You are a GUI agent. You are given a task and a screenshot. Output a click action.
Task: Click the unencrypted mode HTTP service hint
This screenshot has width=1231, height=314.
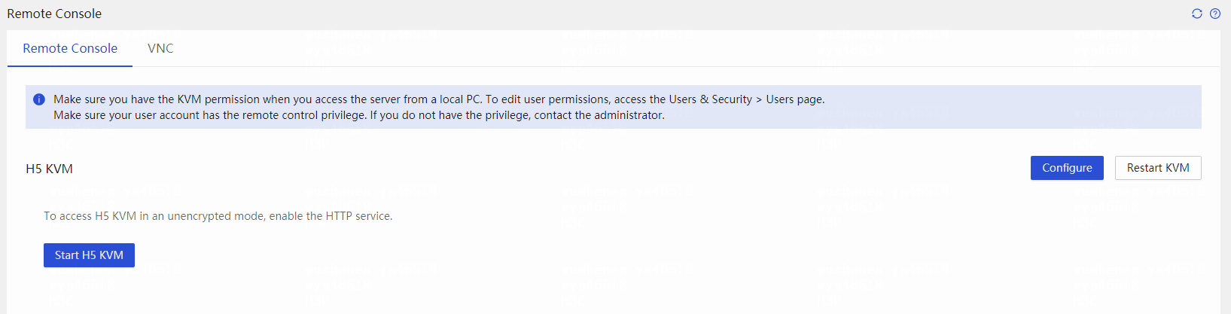(x=218, y=216)
